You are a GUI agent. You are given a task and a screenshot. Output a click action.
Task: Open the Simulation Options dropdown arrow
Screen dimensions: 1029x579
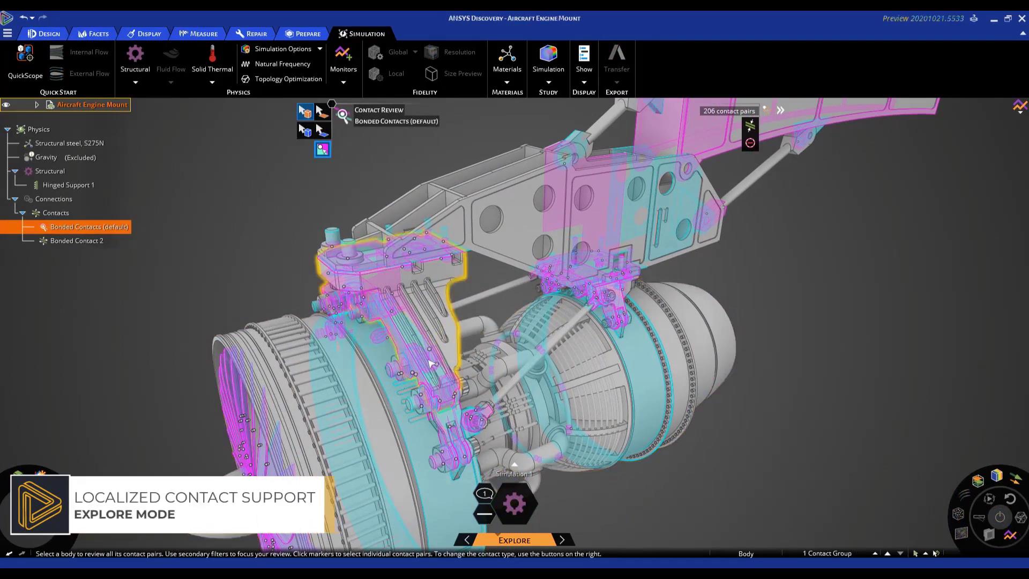(x=320, y=49)
